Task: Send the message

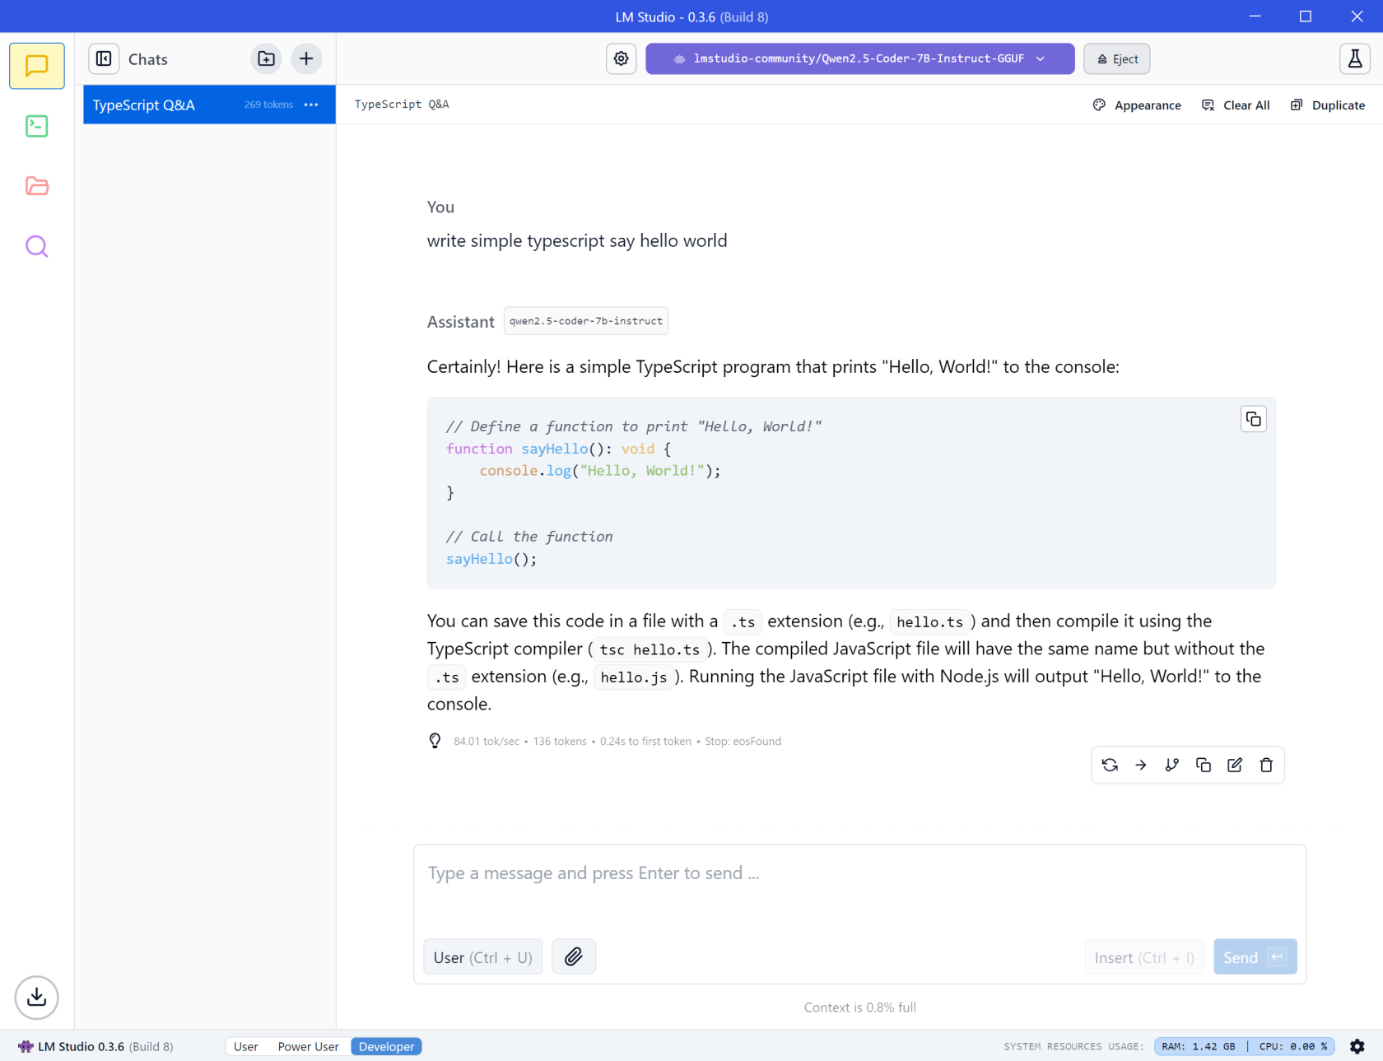Action: point(1255,956)
